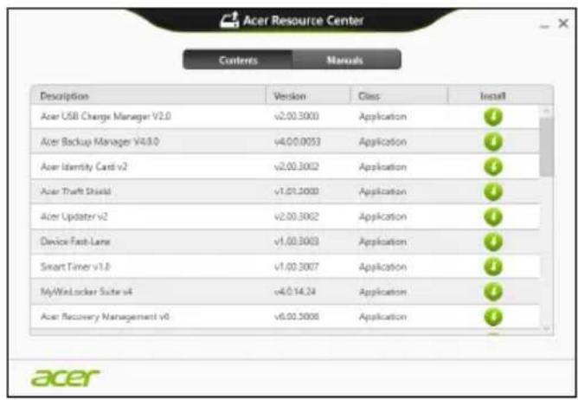Install Acer USB Charge Manager V2.0
The image size is (578, 400).
pos(493,117)
